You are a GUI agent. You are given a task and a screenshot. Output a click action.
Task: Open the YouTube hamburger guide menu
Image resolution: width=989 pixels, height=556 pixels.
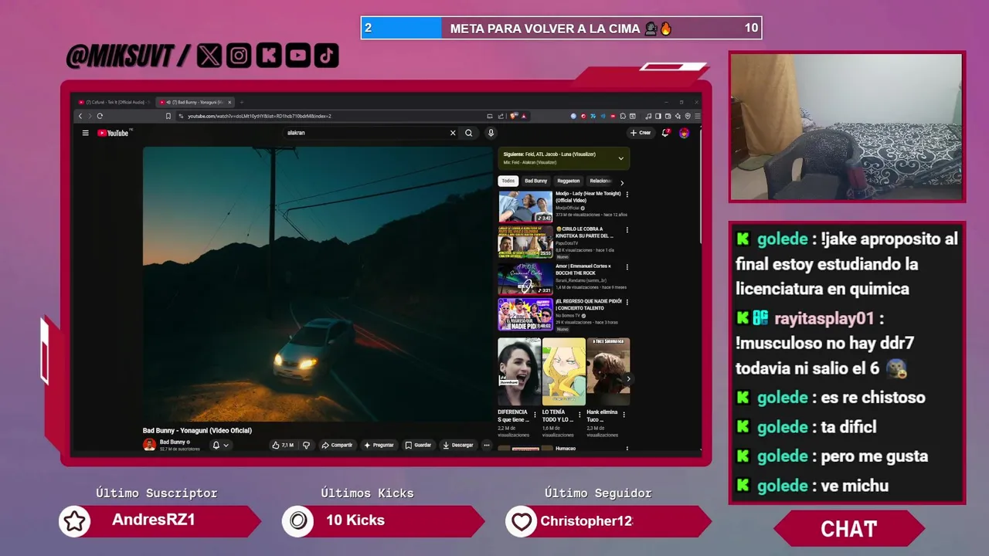86,133
